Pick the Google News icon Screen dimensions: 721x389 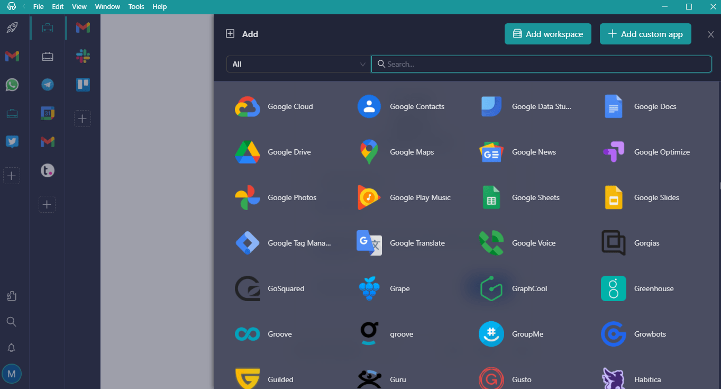[x=491, y=152]
